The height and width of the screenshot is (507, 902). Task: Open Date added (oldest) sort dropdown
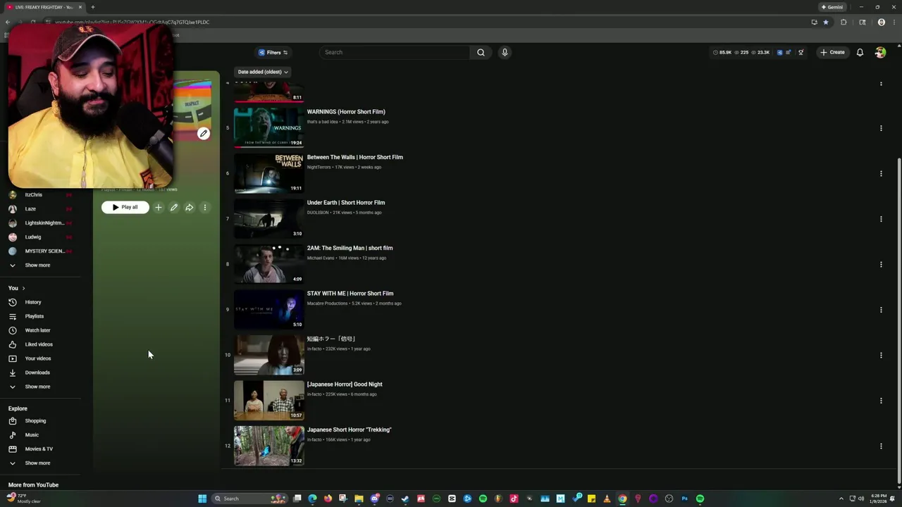click(262, 72)
